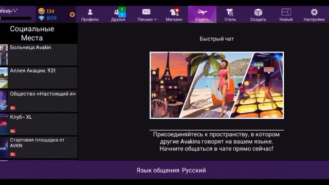Click the XL badge under Общество «Настоящий я»
This screenshot has width=329, height=185.
tap(13, 108)
